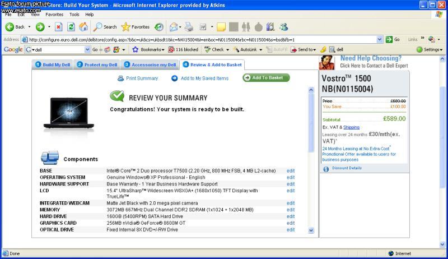Open the Mail envelope icon
Viewport: 448px width, 259px height.
click(174, 27)
